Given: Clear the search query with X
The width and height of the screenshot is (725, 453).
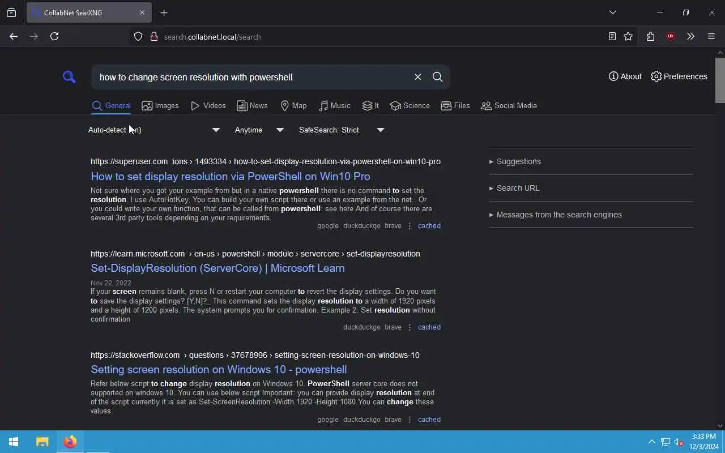Looking at the screenshot, I should [x=417, y=77].
